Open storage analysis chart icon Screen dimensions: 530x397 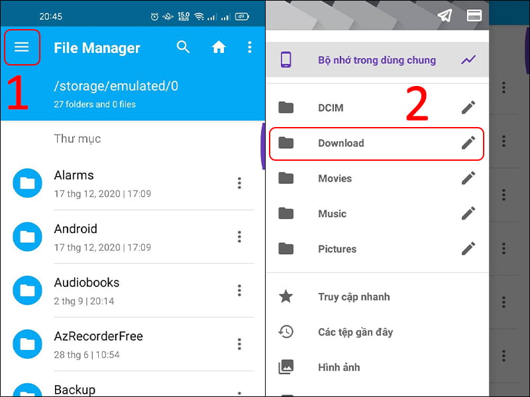tap(468, 60)
